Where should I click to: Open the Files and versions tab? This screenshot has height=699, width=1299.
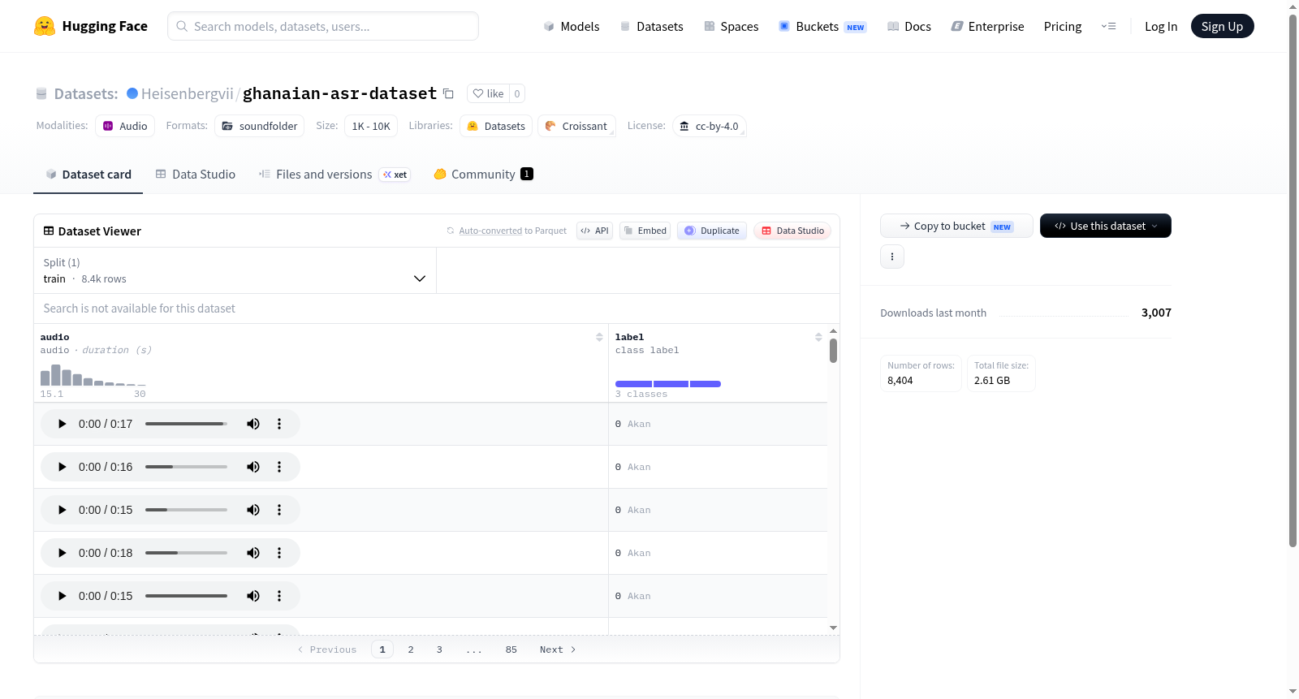click(x=334, y=175)
